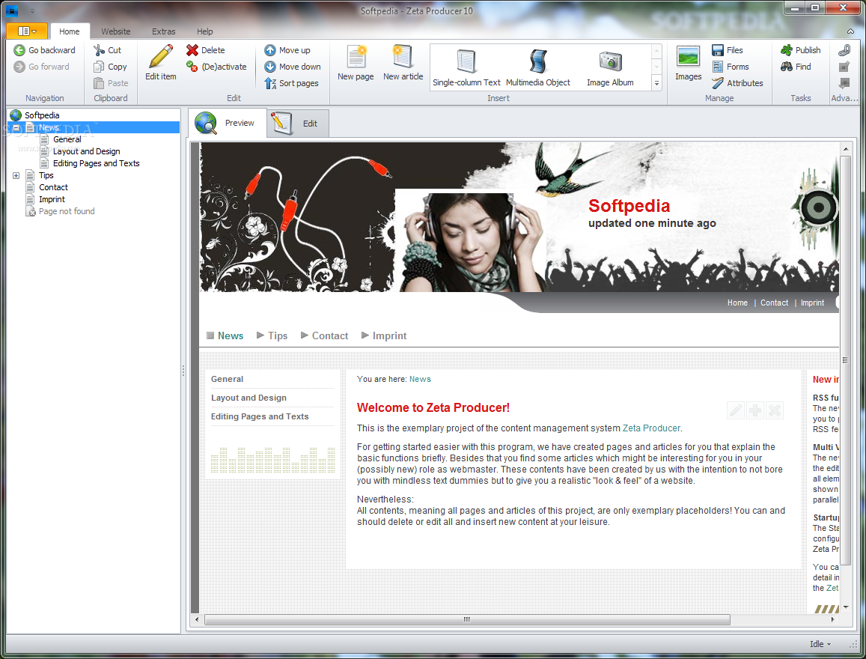
Task: Open Tips in the preview navigation bar
Action: (277, 335)
